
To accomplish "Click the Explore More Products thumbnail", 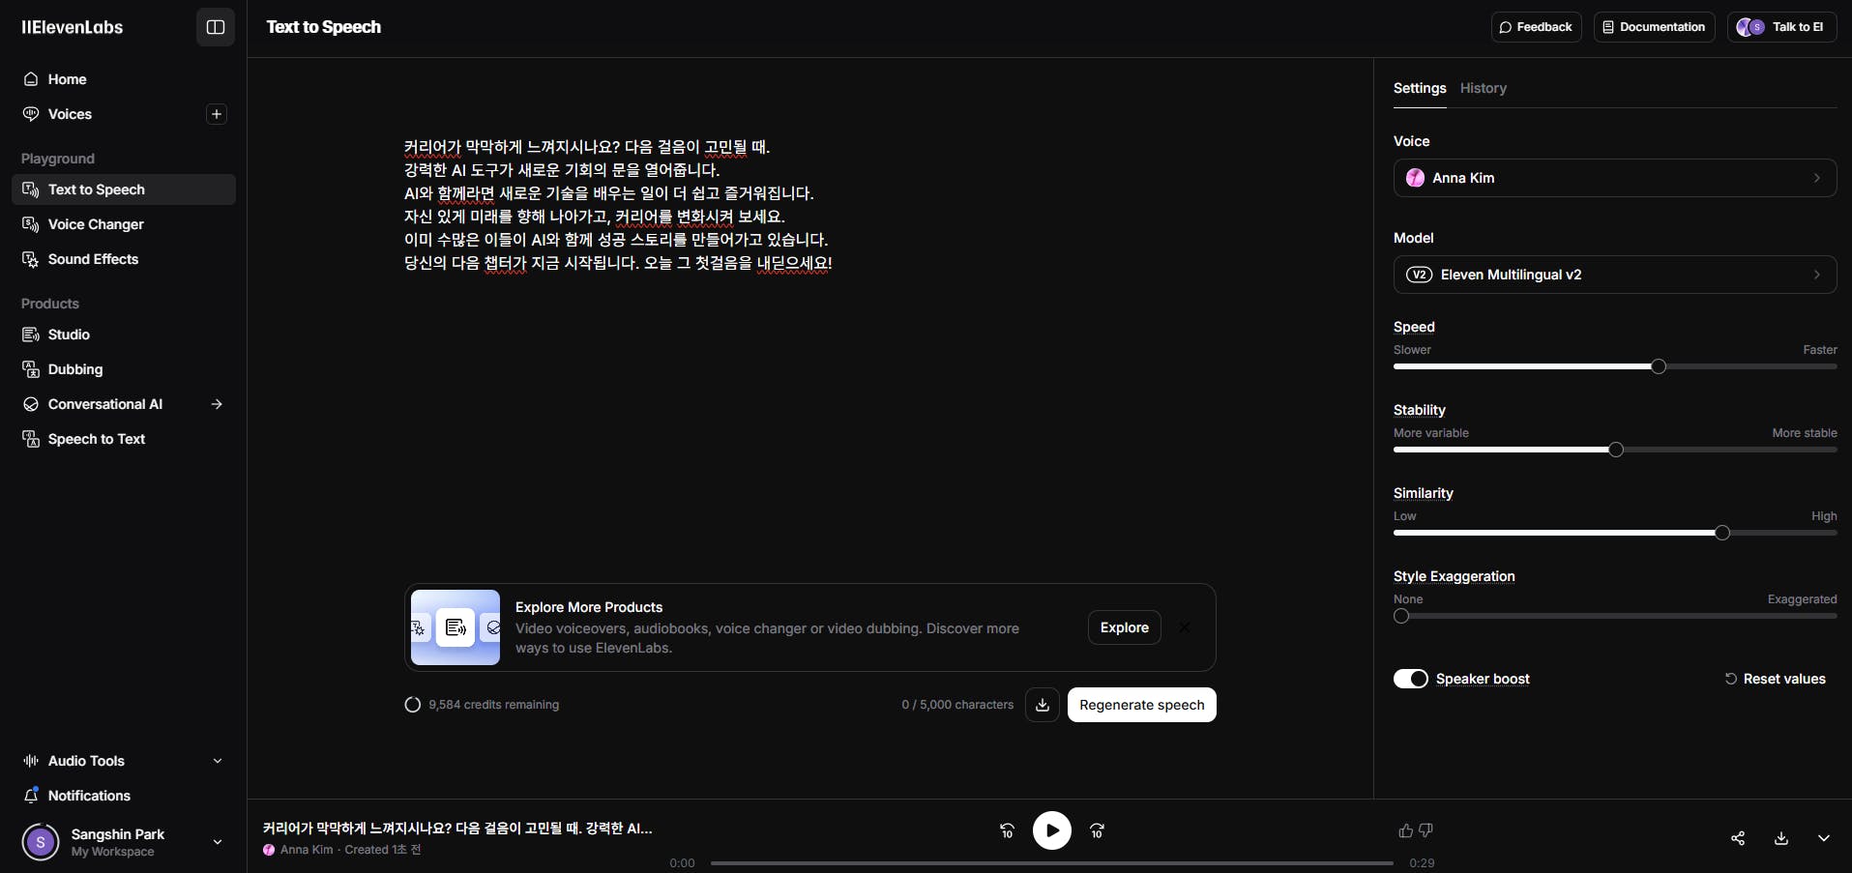I will (x=456, y=627).
